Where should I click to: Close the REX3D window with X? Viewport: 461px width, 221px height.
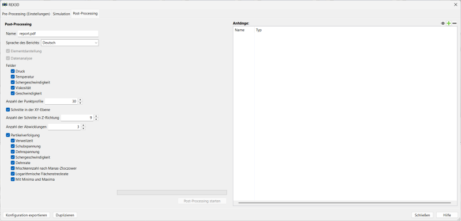point(456,5)
